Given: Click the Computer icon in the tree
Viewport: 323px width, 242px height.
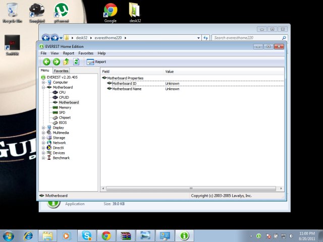Looking at the screenshot, I should pyautogui.click(x=49, y=82).
